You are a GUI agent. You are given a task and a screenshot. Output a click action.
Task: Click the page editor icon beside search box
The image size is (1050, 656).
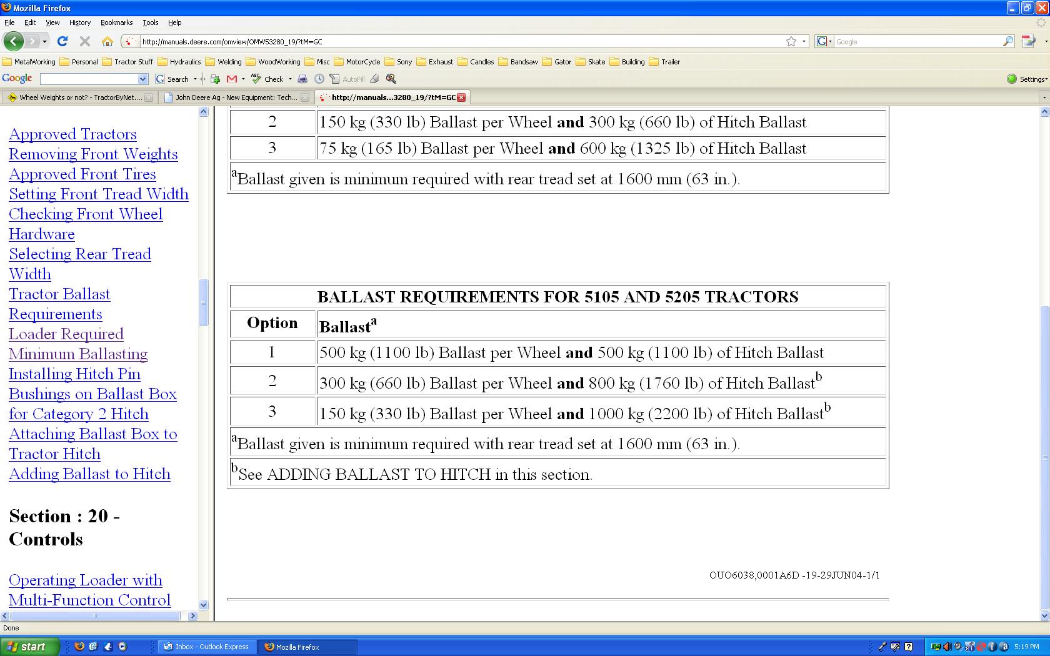coord(1028,41)
